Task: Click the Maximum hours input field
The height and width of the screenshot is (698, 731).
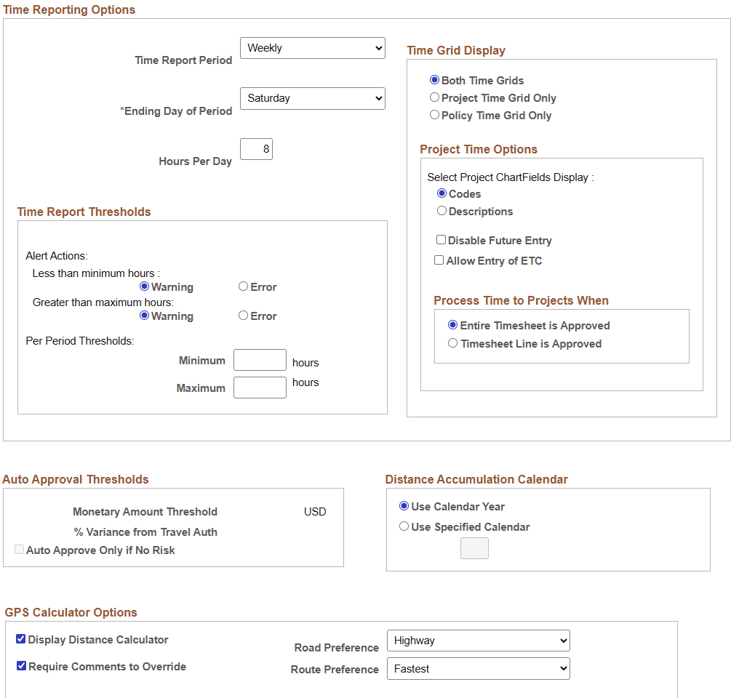Action: pos(260,388)
